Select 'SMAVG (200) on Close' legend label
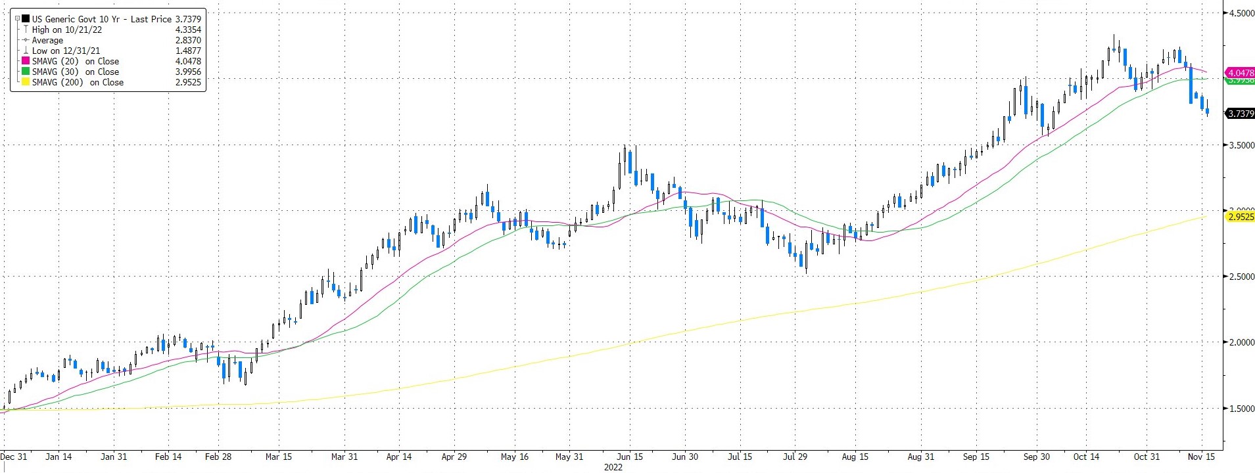Image resolution: width=1255 pixels, height=473 pixels. (x=78, y=82)
